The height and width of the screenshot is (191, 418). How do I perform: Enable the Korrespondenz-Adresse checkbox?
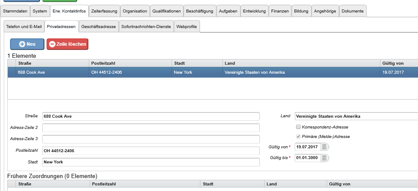(298, 127)
